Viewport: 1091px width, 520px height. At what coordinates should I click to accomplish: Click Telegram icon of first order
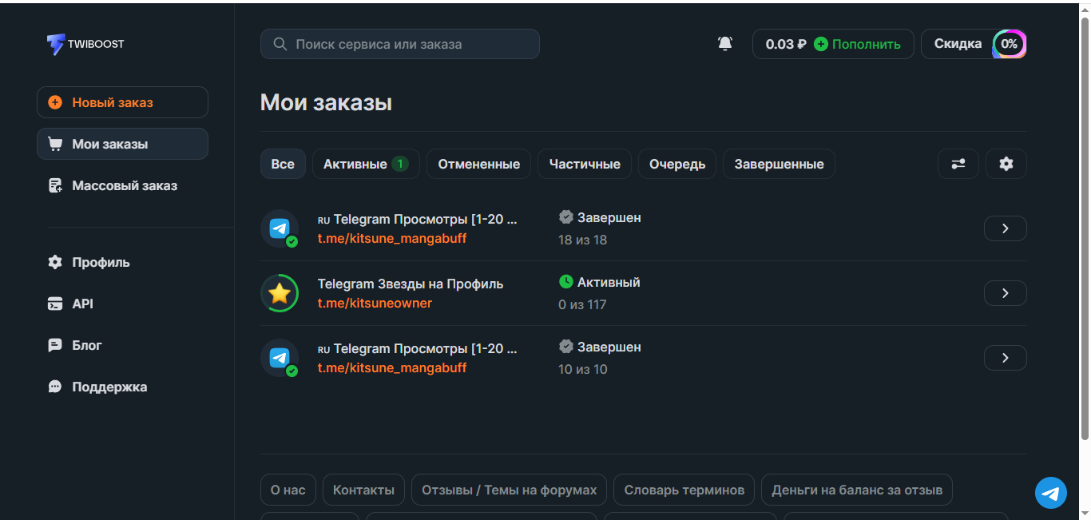[280, 228]
